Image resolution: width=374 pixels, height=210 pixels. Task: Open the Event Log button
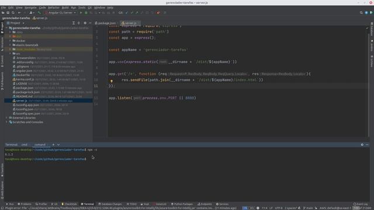tap(361, 204)
